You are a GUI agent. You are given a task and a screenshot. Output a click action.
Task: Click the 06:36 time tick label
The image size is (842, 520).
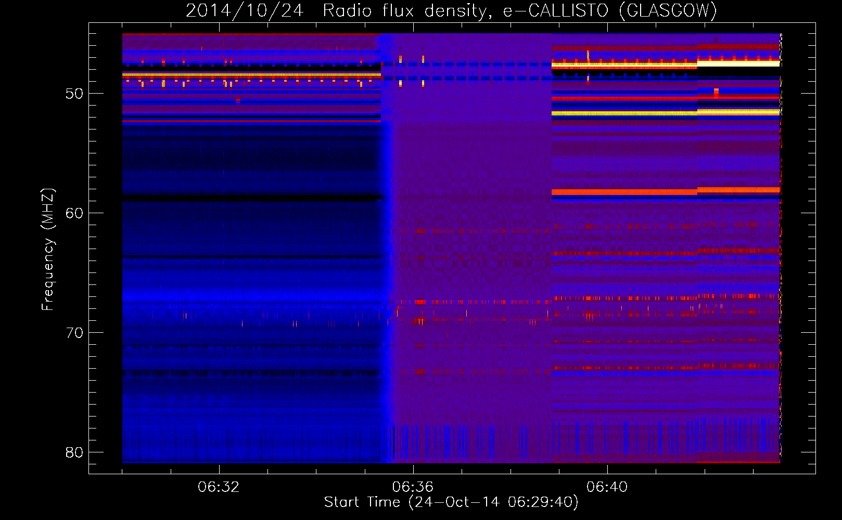coord(413,487)
